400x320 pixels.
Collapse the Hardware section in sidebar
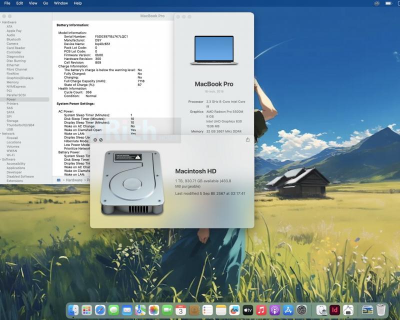(x=0, y=22)
